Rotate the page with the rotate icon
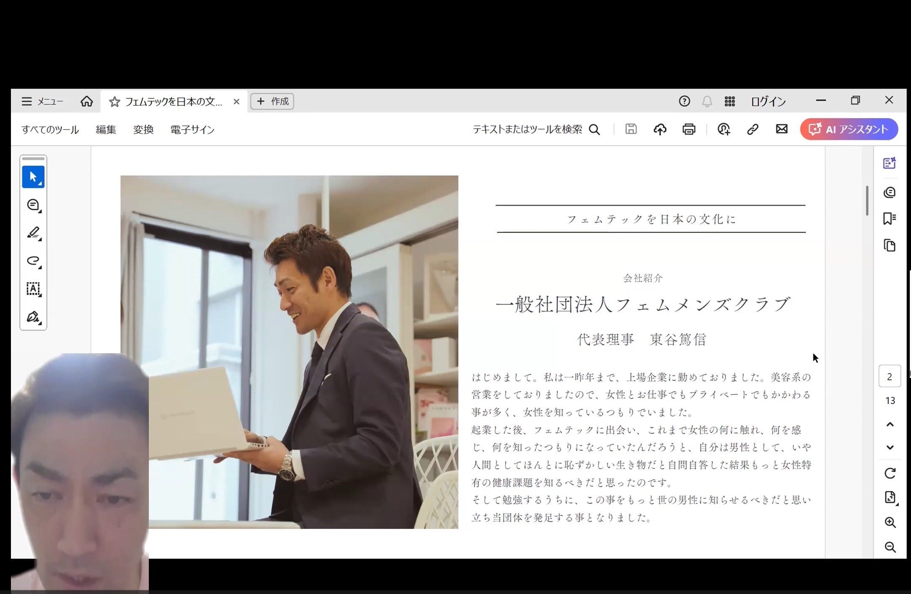The image size is (911, 594). (890, 473)
